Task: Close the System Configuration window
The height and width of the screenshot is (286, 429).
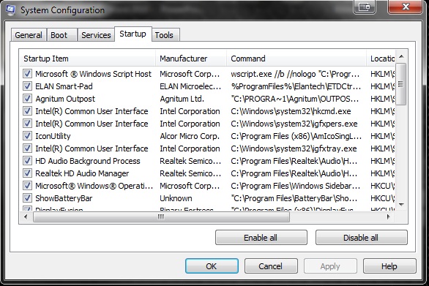Action: 405,7
